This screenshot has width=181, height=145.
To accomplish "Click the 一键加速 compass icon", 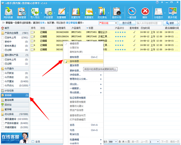I will (x=132, y=13).
